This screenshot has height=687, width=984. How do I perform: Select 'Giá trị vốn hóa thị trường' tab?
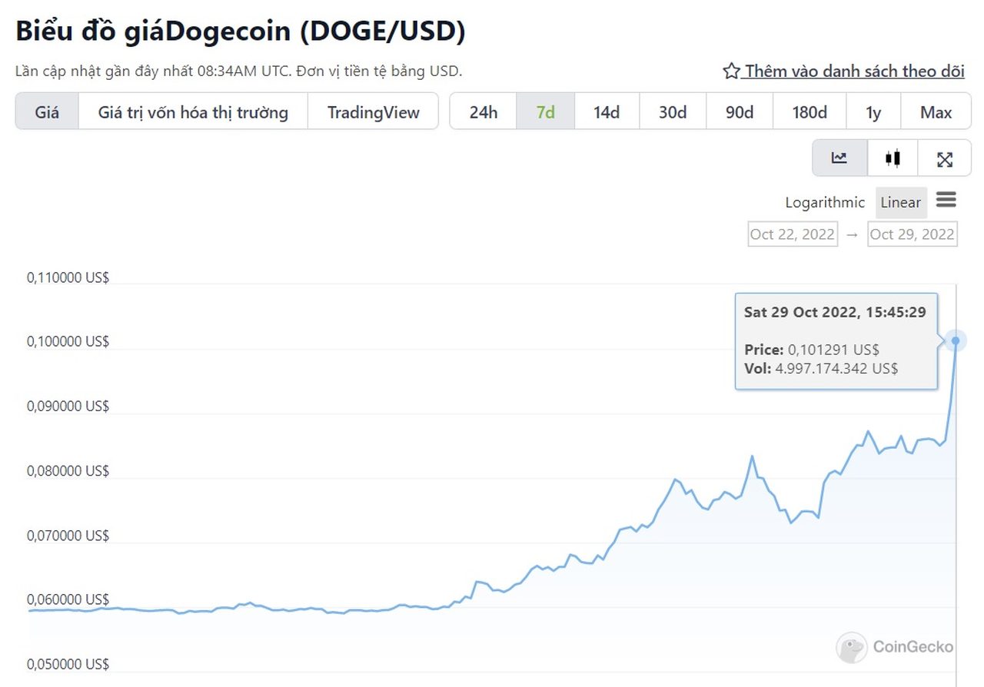tap(193, 112)
